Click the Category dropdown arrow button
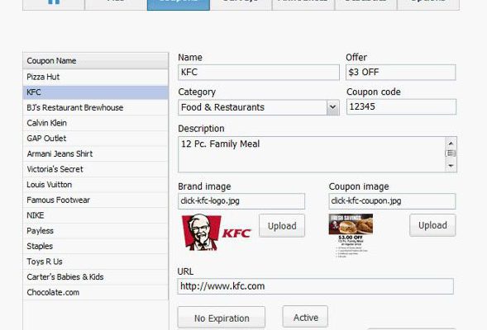 [332, 107]
